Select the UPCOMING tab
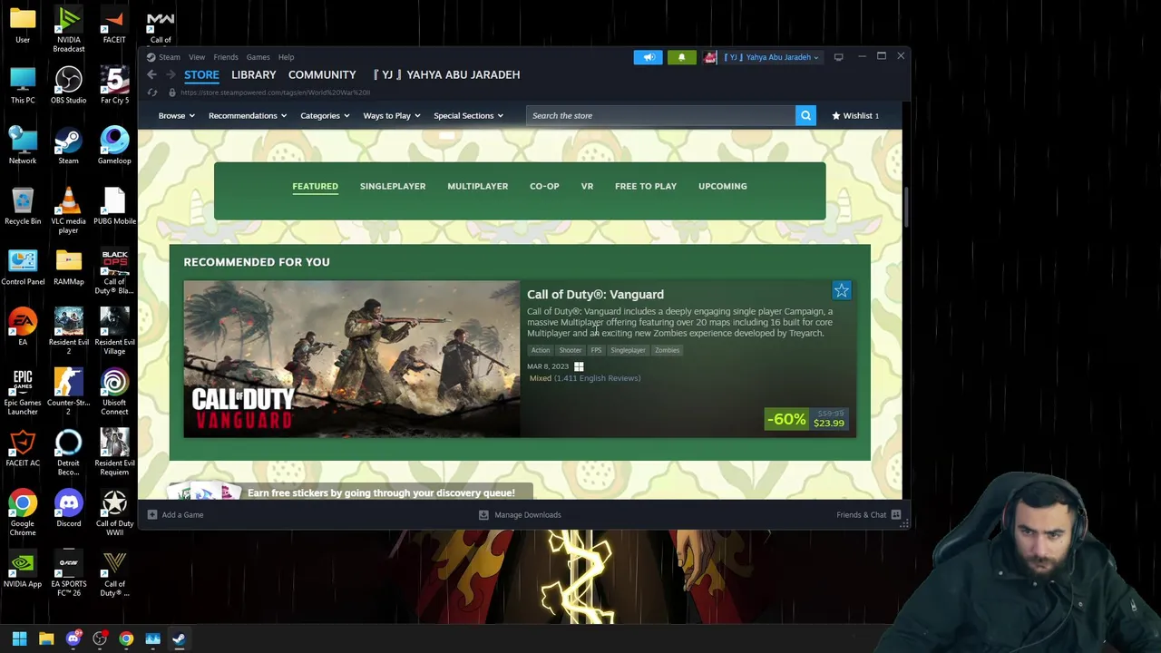Image resolution: width=1161 pixels, height=653 pixels. [x=723, y=186]
